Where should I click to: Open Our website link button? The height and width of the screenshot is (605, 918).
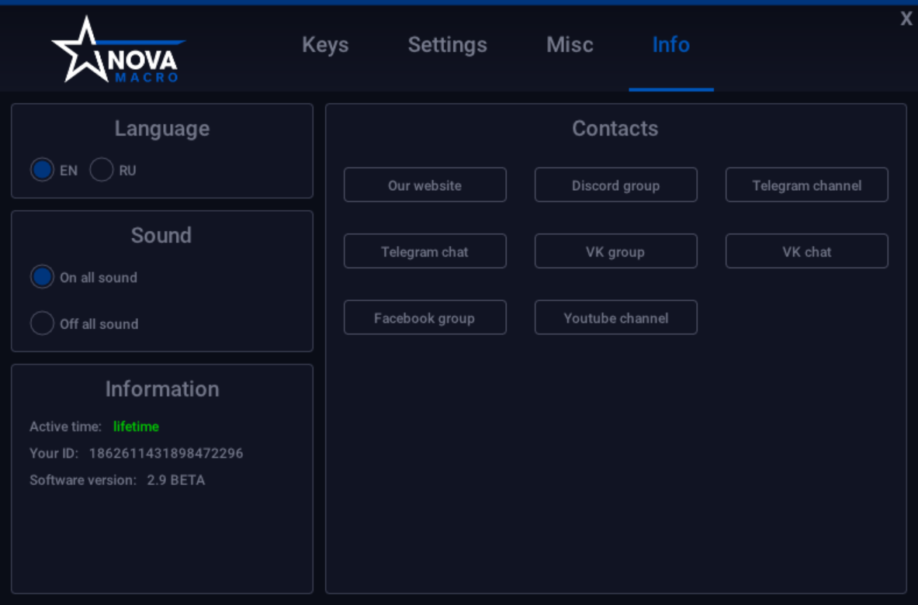(424, 185)
